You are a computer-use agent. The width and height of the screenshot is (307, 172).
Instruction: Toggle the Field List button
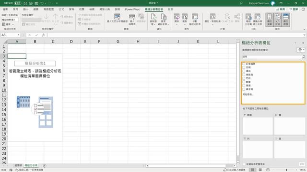pos(270,20)
